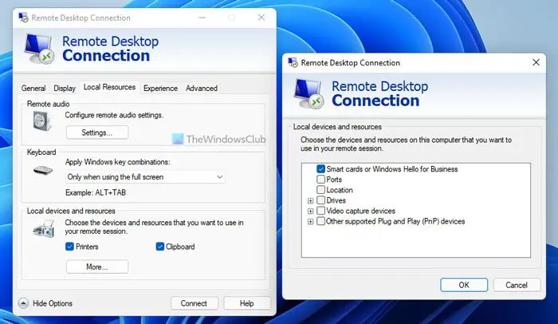This screenshot has width=558, height=324.
Task: Uncheck Smart cards or Windows Hello for Business
Action: tap(320, 168)
